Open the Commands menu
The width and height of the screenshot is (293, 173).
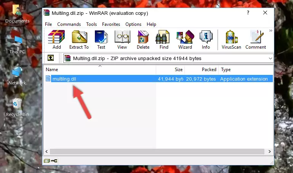point(69,24)
